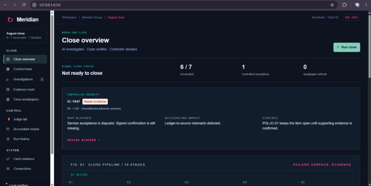Click the Meridian logo icon
371x186 pixels.
(x=10, y=20)
